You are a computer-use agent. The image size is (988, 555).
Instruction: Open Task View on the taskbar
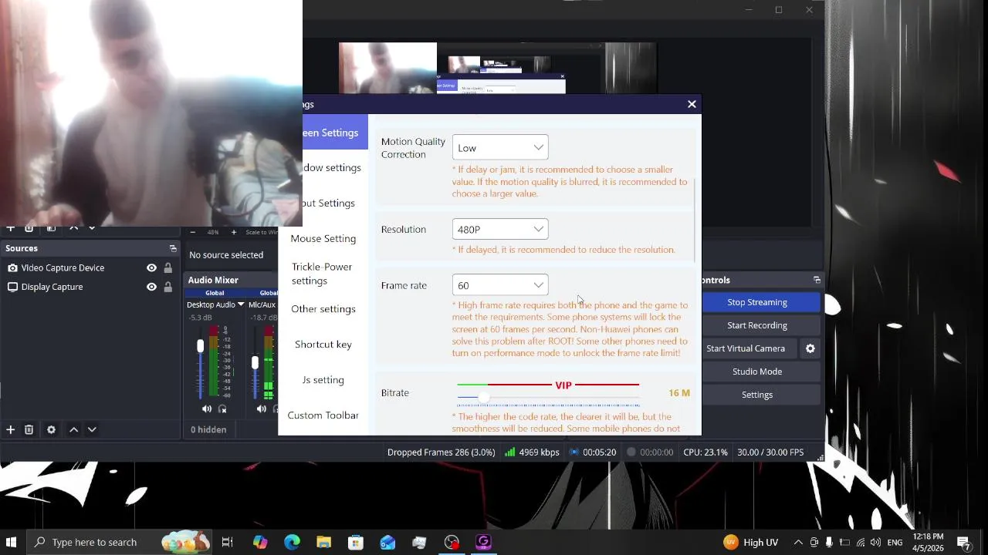pos(227,542)
